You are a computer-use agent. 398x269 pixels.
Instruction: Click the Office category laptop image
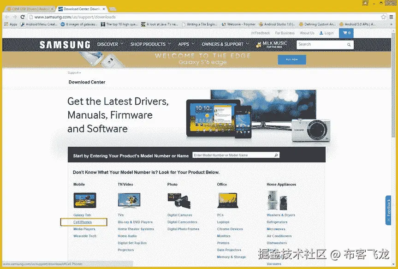click(x=228, y=200)
